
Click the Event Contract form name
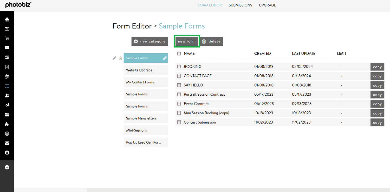pyautogui.click(x=196, y=104)
